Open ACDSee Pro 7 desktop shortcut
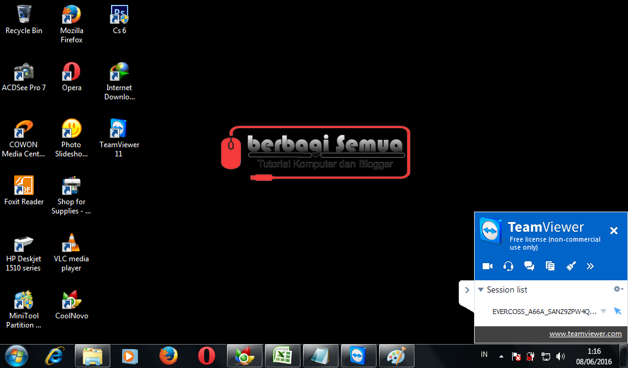The width and height of the screenshot is (628, 368). (x=24, y=71)
